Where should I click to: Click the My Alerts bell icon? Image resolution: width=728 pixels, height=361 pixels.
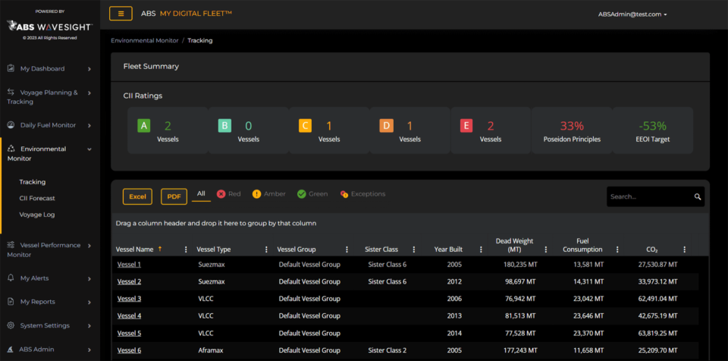(11, 278)
